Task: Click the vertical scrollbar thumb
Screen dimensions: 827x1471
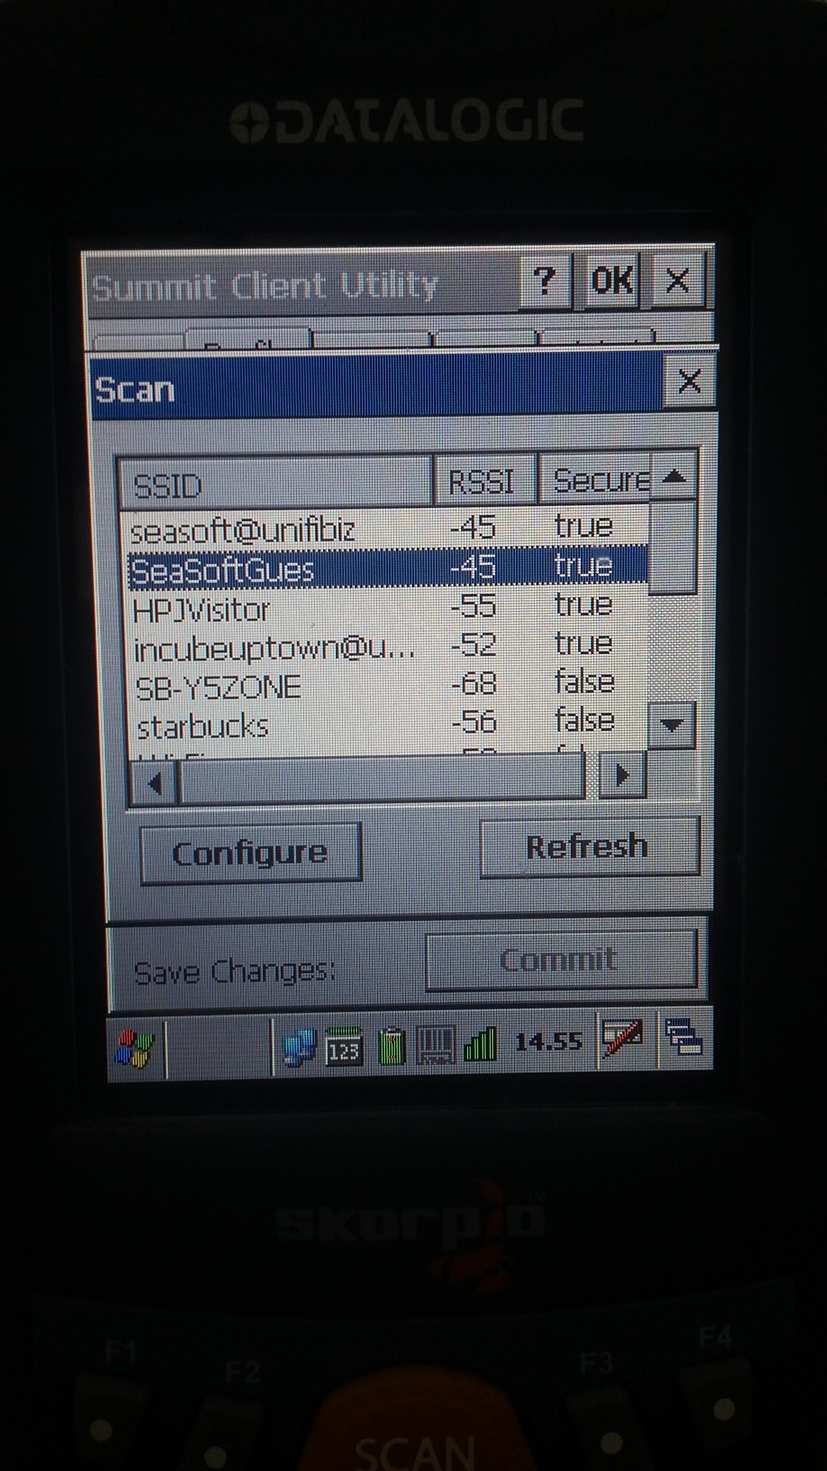Action: click(x=673, y=547)
